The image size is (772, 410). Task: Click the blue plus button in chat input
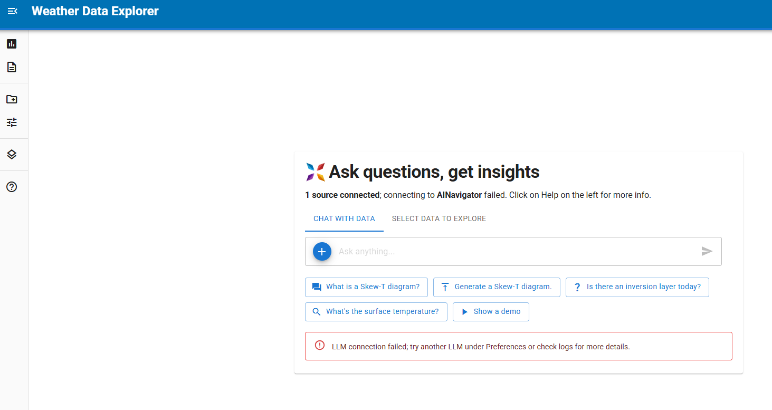pos(322,252)
